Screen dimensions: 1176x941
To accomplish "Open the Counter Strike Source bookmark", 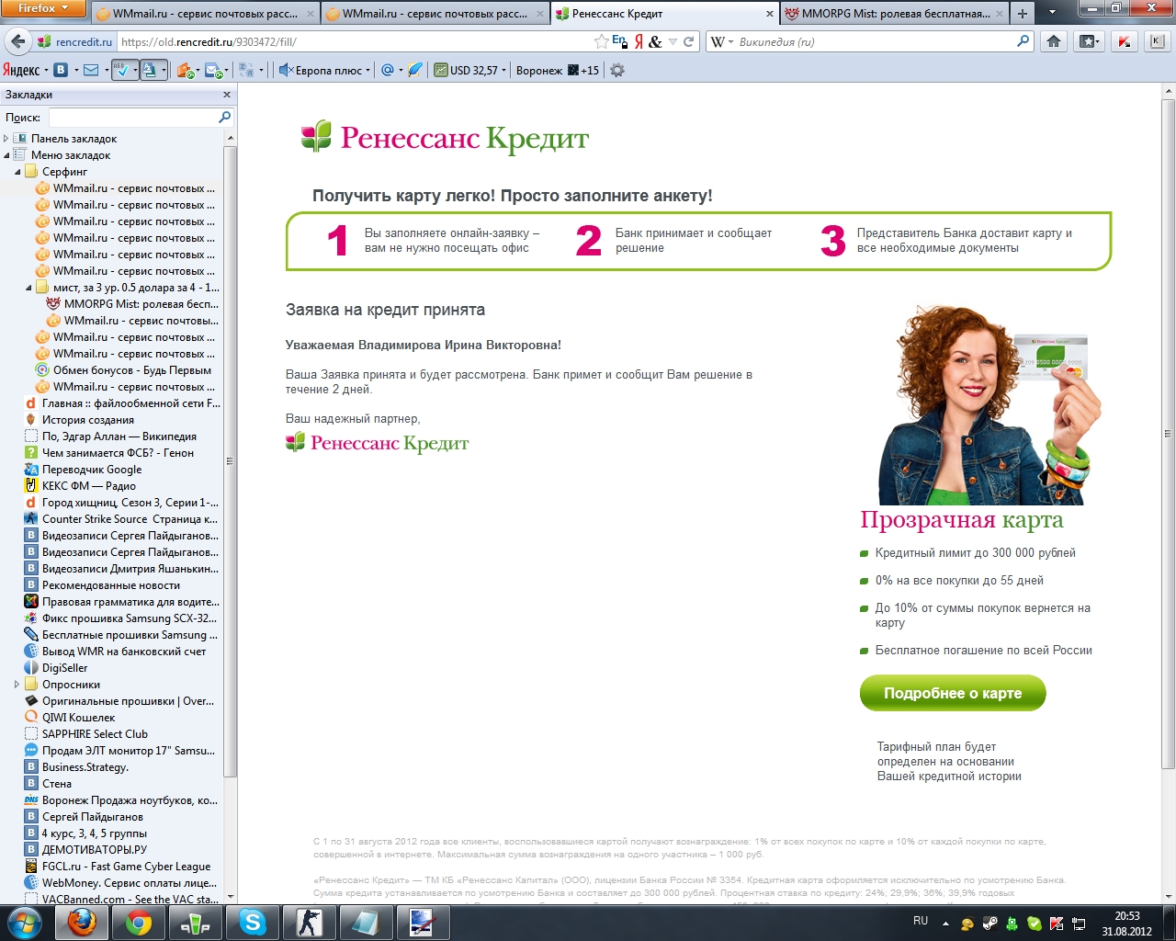I will 121,519.
